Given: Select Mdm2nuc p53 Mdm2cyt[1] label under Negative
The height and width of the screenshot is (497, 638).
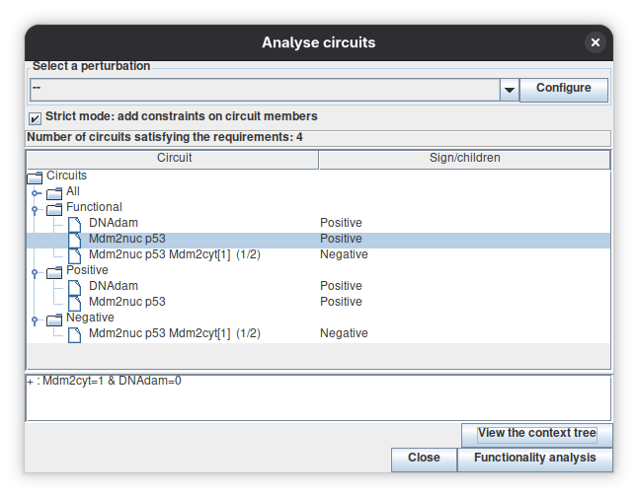Looking at the screenshot, I should pos(175,333).
